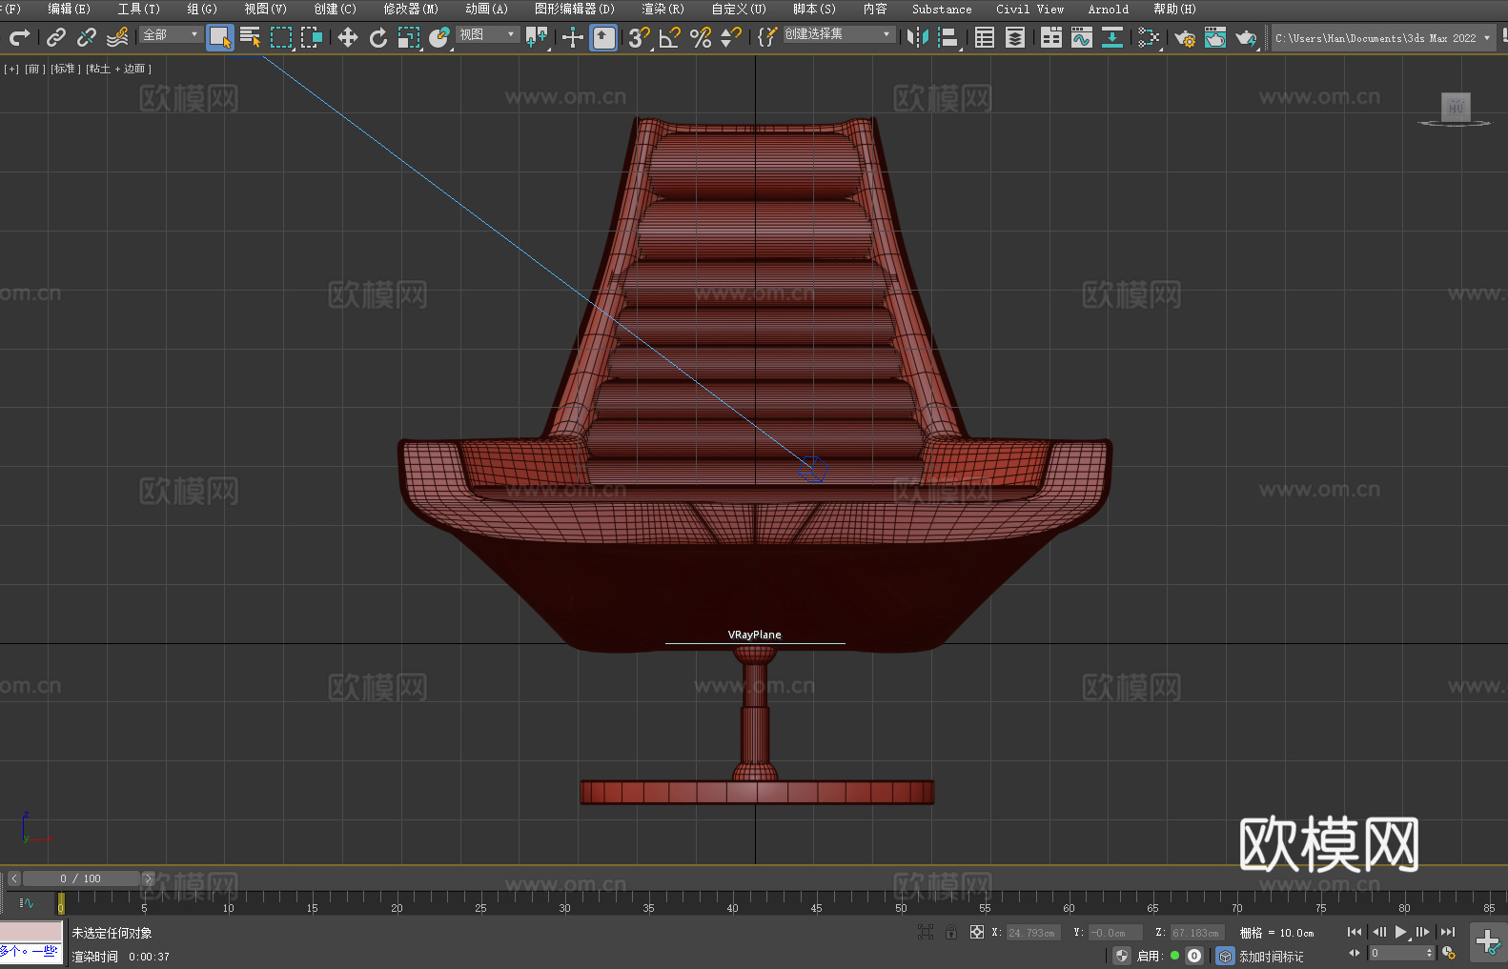The width and height of the screenshot is (1508, 969).
Task: Open the 修改器(M) menu
Action: tap(411, 9)
